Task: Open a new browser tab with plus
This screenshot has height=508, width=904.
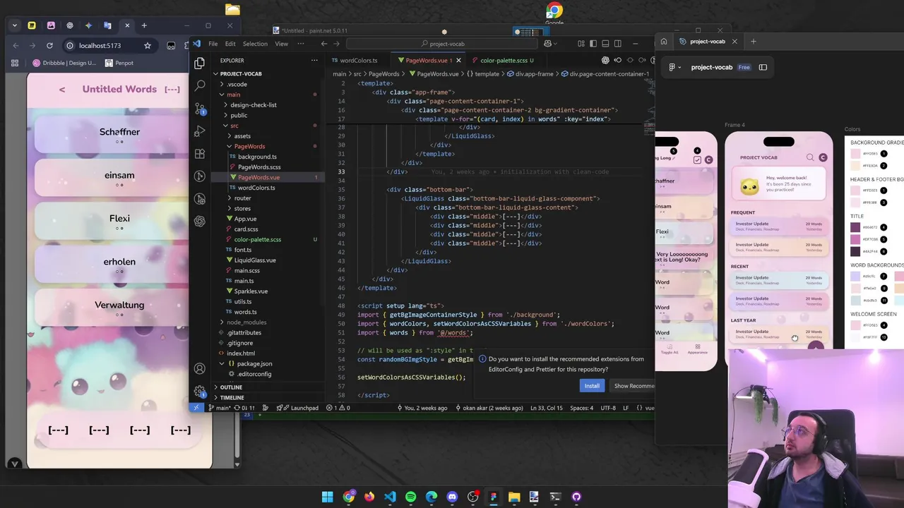Action: [x=144, y=25]
